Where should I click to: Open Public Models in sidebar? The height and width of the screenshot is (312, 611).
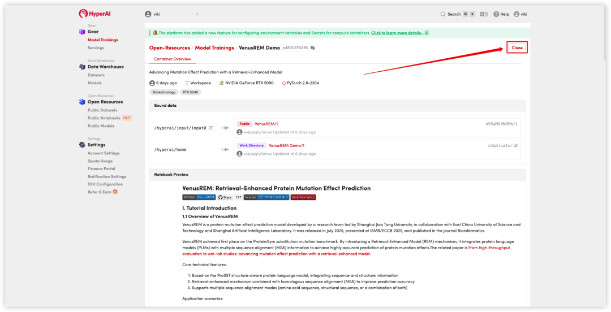[x=101, y=126]
